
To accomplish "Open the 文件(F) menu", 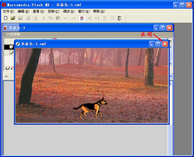I will pyautogui.click(x=8, y=12).
